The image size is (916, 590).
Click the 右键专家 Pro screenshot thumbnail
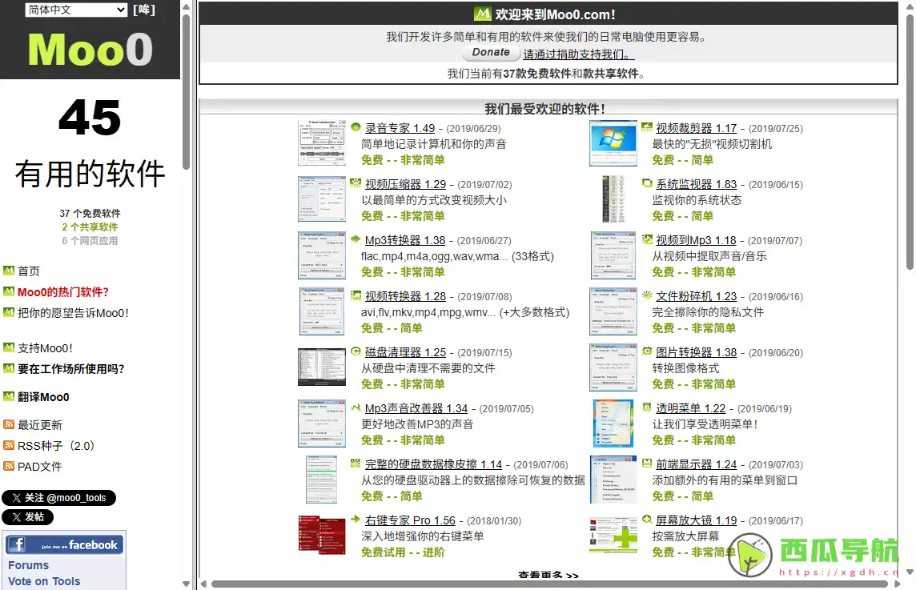click(322, 535)
